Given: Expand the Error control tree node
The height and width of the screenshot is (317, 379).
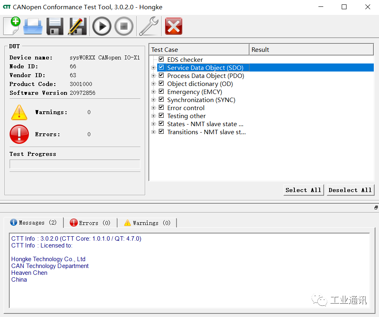Looking at the screenshot, I should pos(154,108).
